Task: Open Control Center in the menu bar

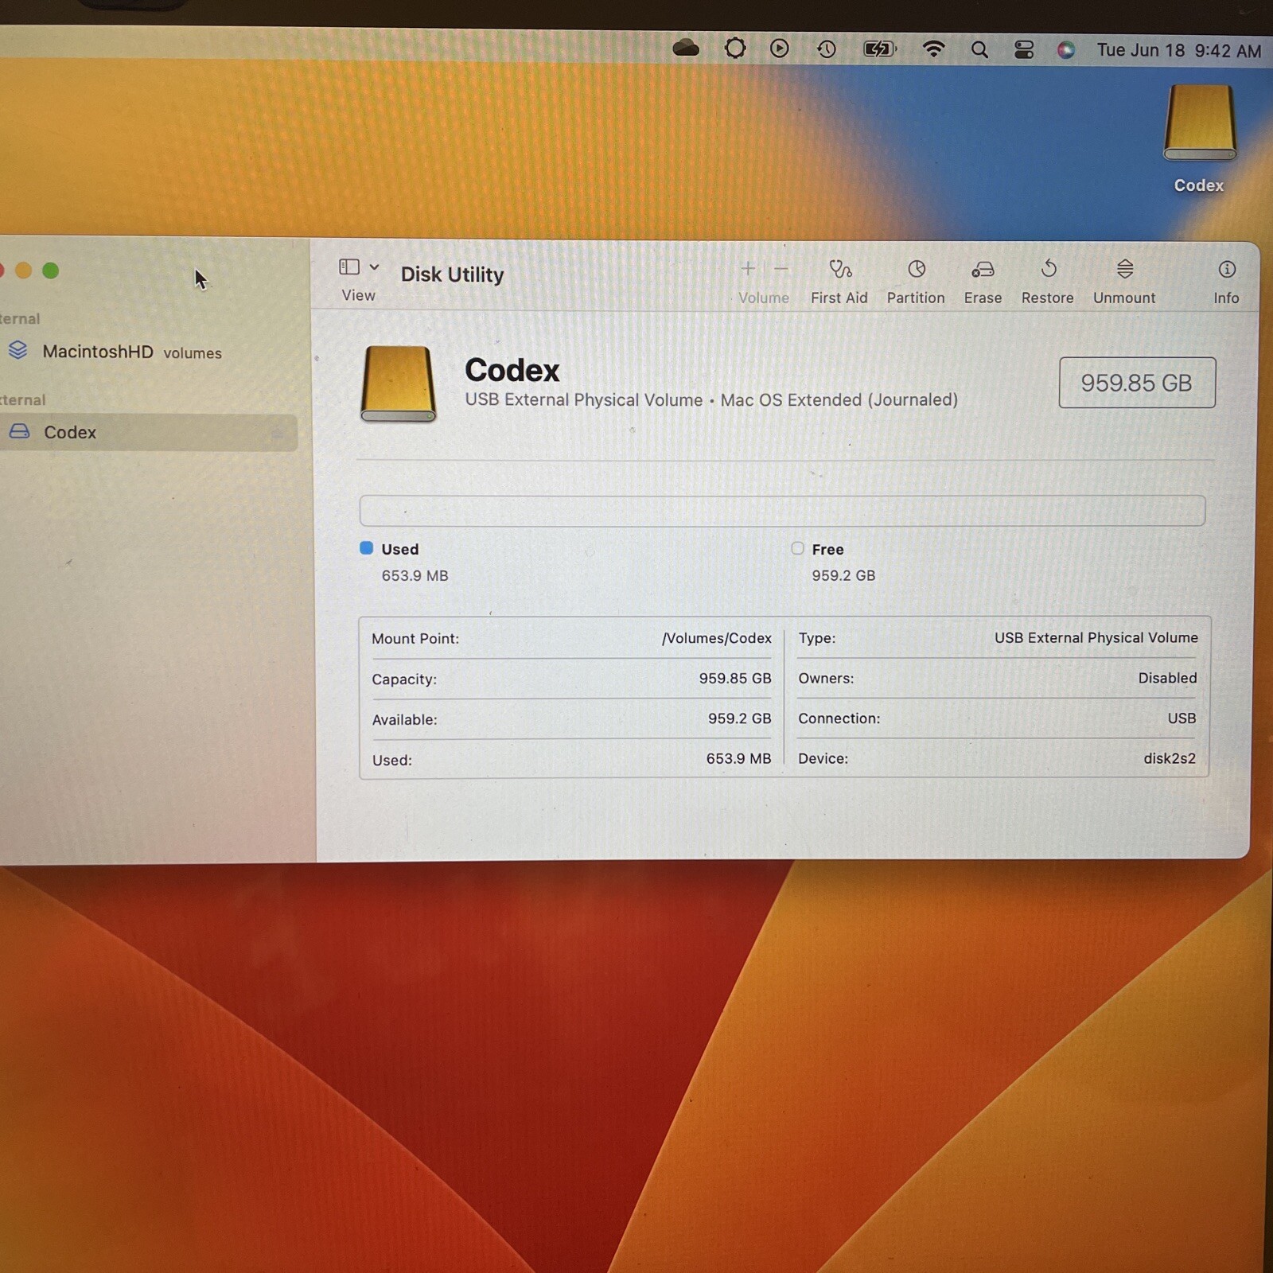Action: tap(1024, 50)
